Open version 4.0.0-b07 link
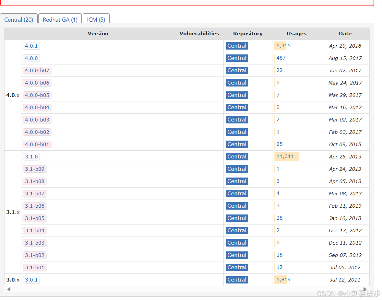This screenshot has height=300, width=382. click(37, 71)
